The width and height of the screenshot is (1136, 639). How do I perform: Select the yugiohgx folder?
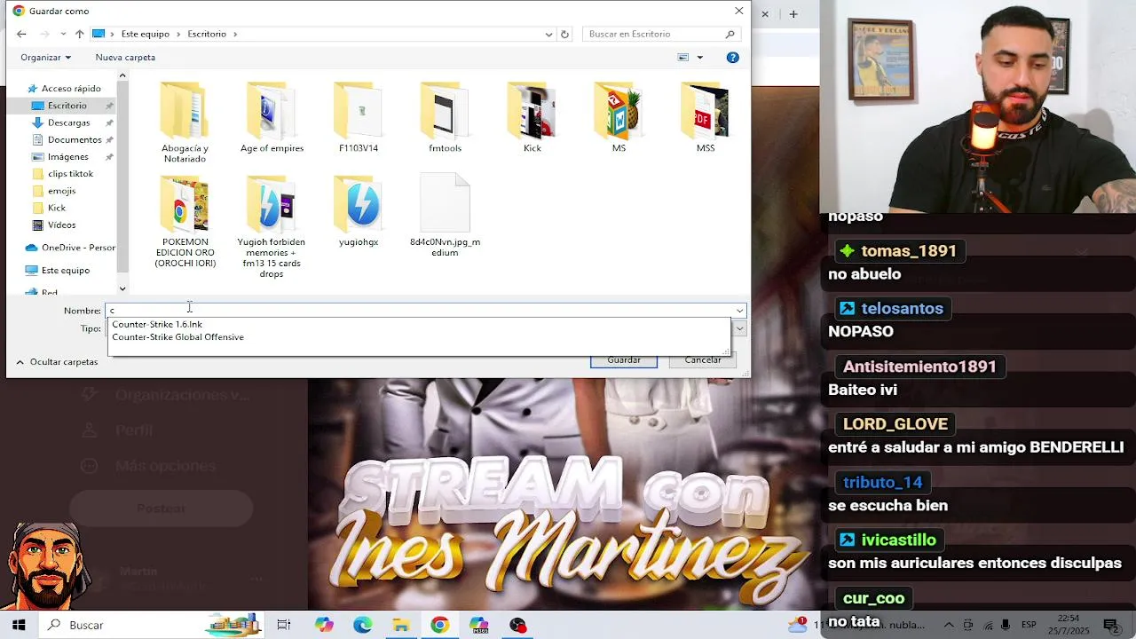[359, 210]
